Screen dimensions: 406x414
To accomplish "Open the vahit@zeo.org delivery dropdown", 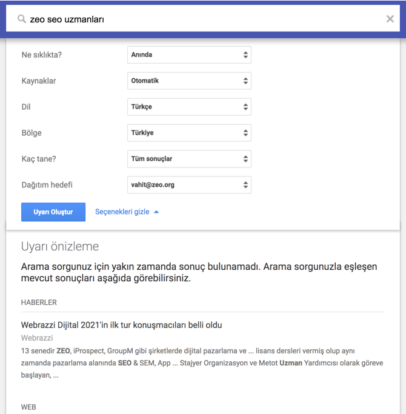I will point(189,185).
